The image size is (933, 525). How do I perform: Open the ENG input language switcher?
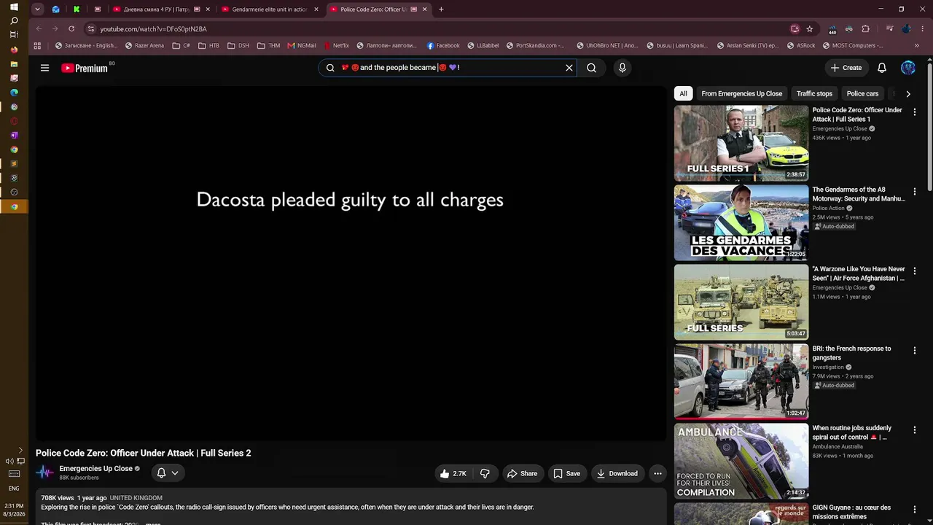click(x=14, y=488)
